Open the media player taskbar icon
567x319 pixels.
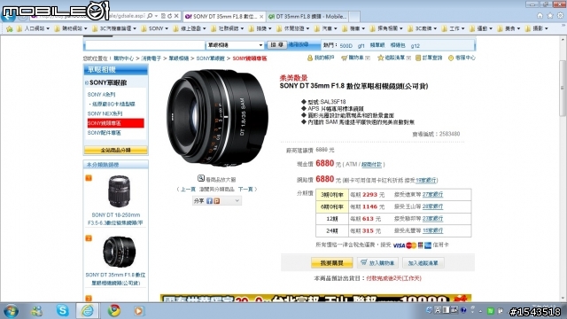point(138,311)
